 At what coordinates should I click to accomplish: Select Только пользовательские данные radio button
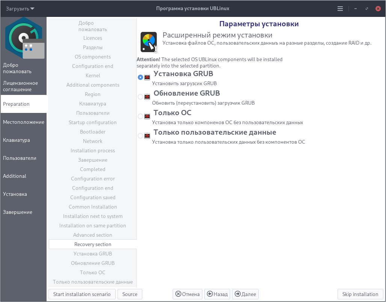click(140, 136)
